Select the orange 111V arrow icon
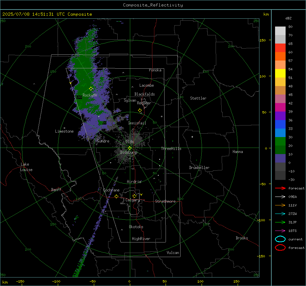 pos(280,205)
